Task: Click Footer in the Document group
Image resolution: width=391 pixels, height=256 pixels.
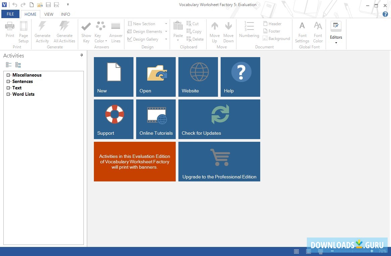Action: point(272,31)
